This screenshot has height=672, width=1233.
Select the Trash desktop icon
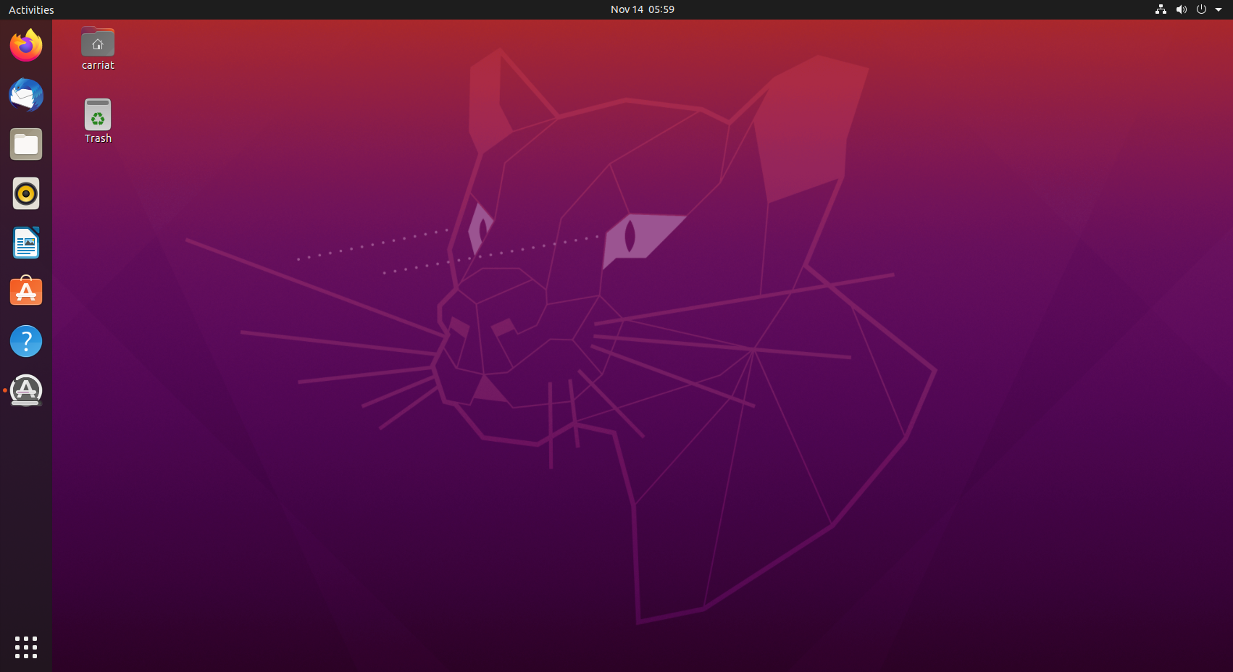(x=98, y=122)
